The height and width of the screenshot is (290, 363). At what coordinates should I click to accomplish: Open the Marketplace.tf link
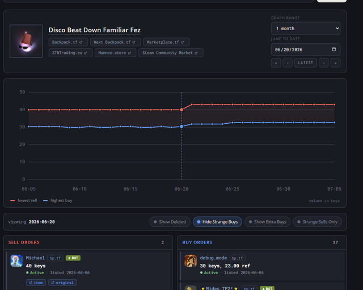pos(166,42)
